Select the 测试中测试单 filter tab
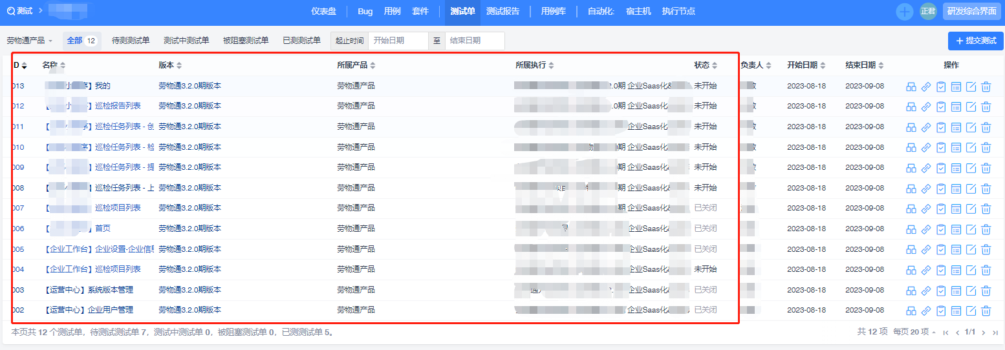 pyautogui.click(x=186, y=41)
